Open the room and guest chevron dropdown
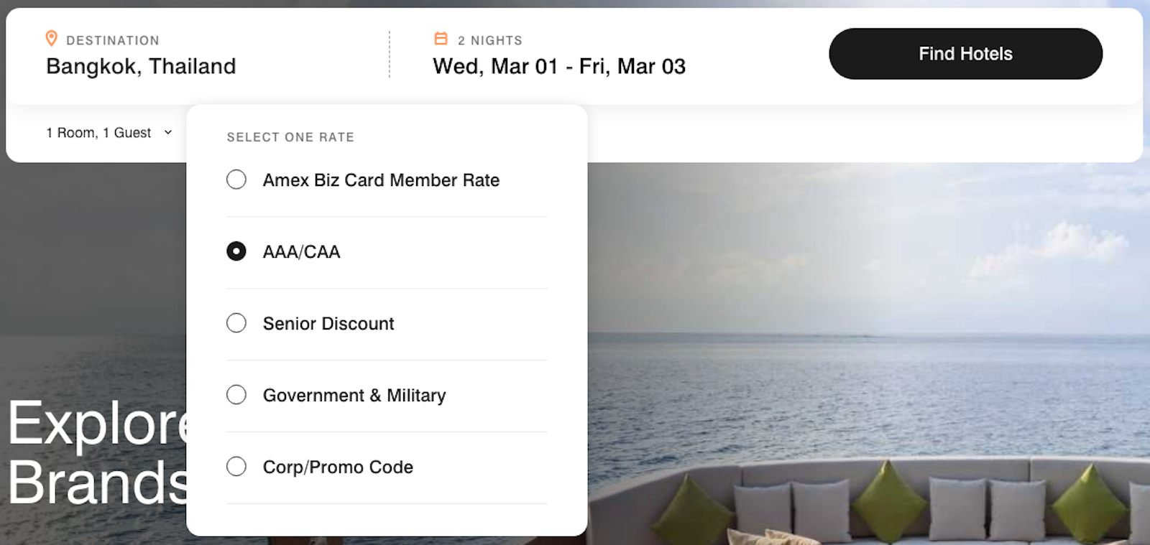Screen dimensions: 1150x545 [168, 132]
